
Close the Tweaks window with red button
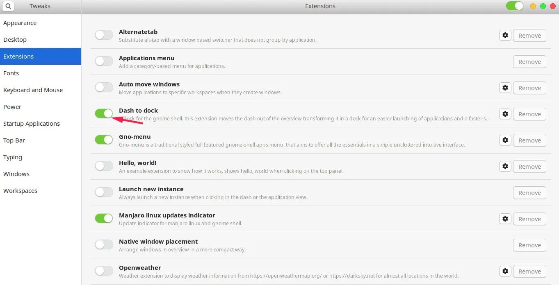tap(553, 6)
